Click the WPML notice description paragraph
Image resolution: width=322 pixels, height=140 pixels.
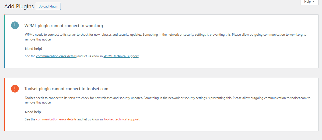166,37
